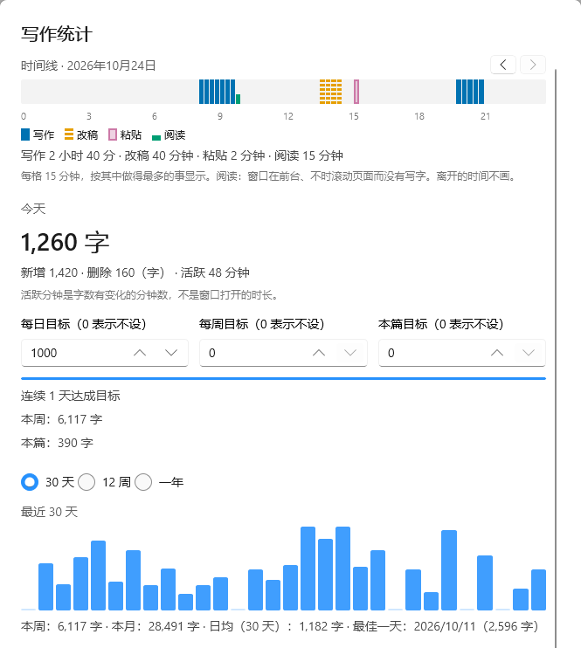Increase the daily goal (每日目标) value
Screen dimensions: 581x648
(140, 353)
